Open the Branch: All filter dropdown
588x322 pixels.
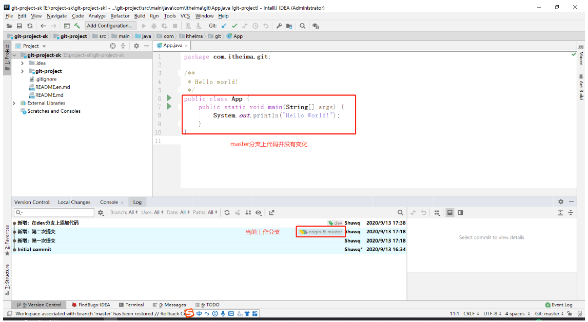pos(124,213)
